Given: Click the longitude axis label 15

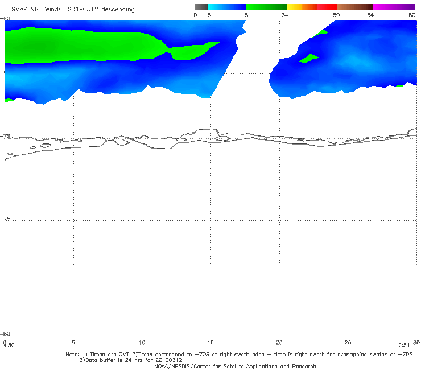Looking at the screenshot, I should click(x=210, y=342).
